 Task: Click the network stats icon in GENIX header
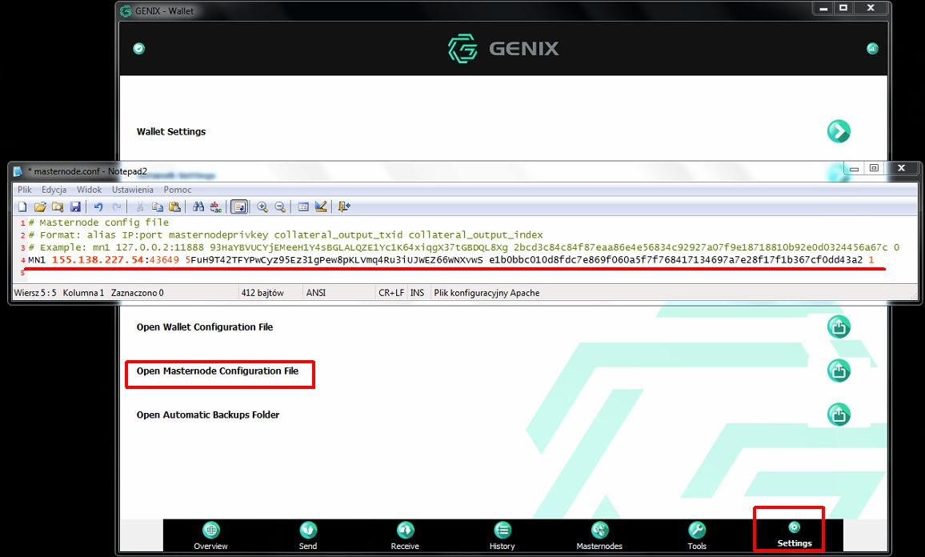(872, 48)
